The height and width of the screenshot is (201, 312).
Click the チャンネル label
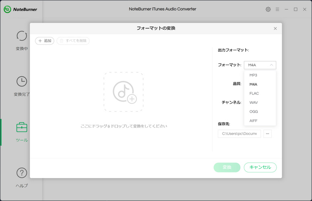click(231, 102)
